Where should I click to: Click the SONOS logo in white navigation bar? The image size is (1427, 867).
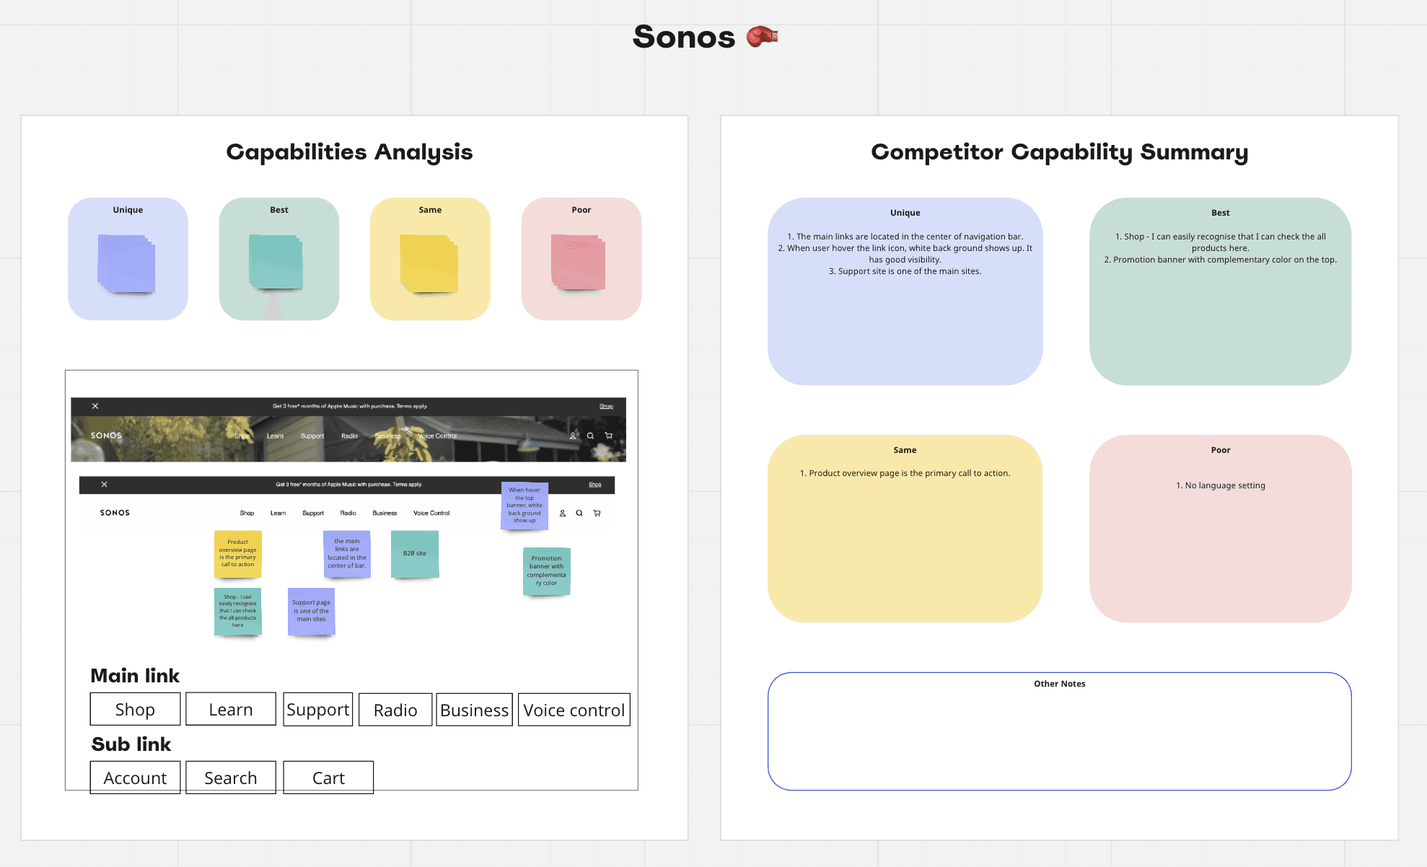115,513
